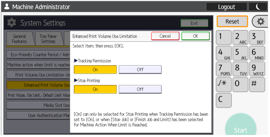This screenshot has height=137, width=270.
Task: Switch to Tray Paper Settings tab
Action: [x=48, y=39]
